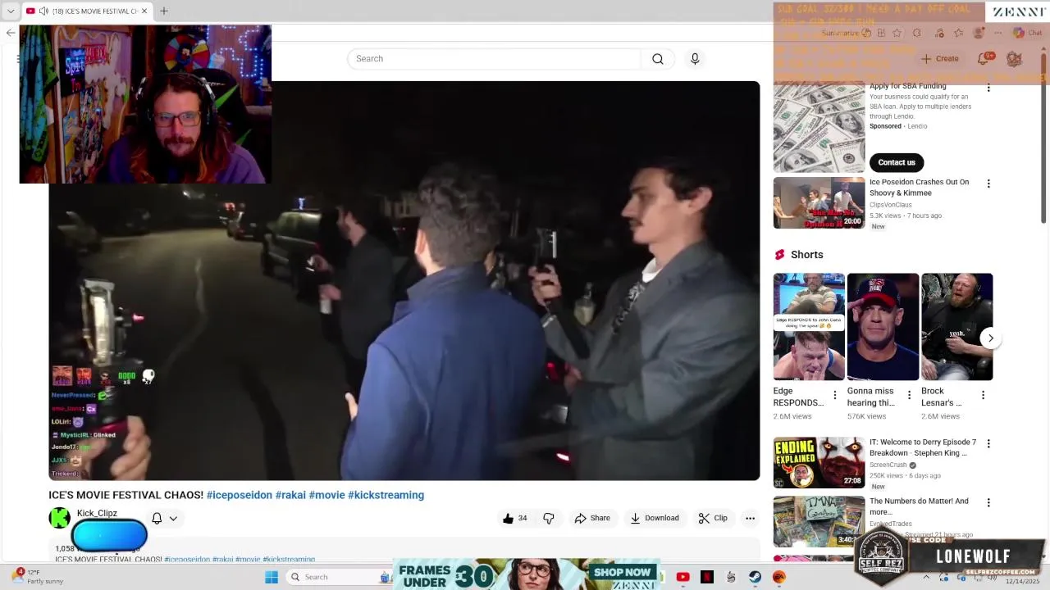This screenshot has height=590, width=1050.
Task: Go back with the browser back arrow
Action: coord(10,33)
